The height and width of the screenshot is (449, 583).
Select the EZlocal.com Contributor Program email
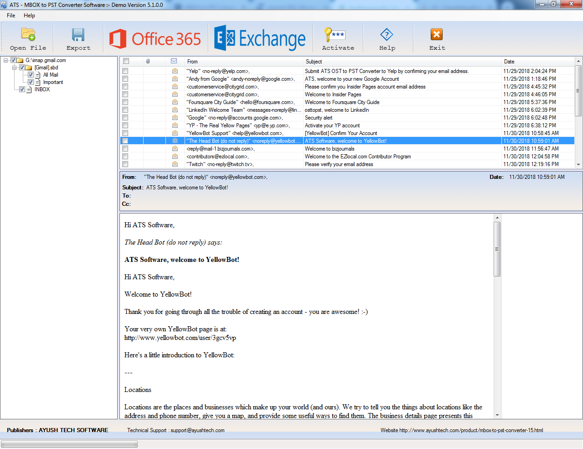tap(347, 157)
